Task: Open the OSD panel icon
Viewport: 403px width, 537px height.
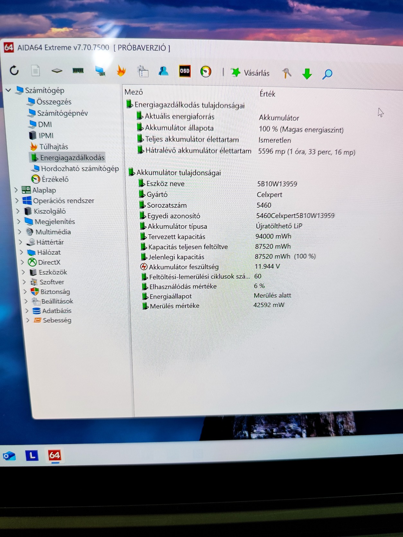Action: [185, 71]
